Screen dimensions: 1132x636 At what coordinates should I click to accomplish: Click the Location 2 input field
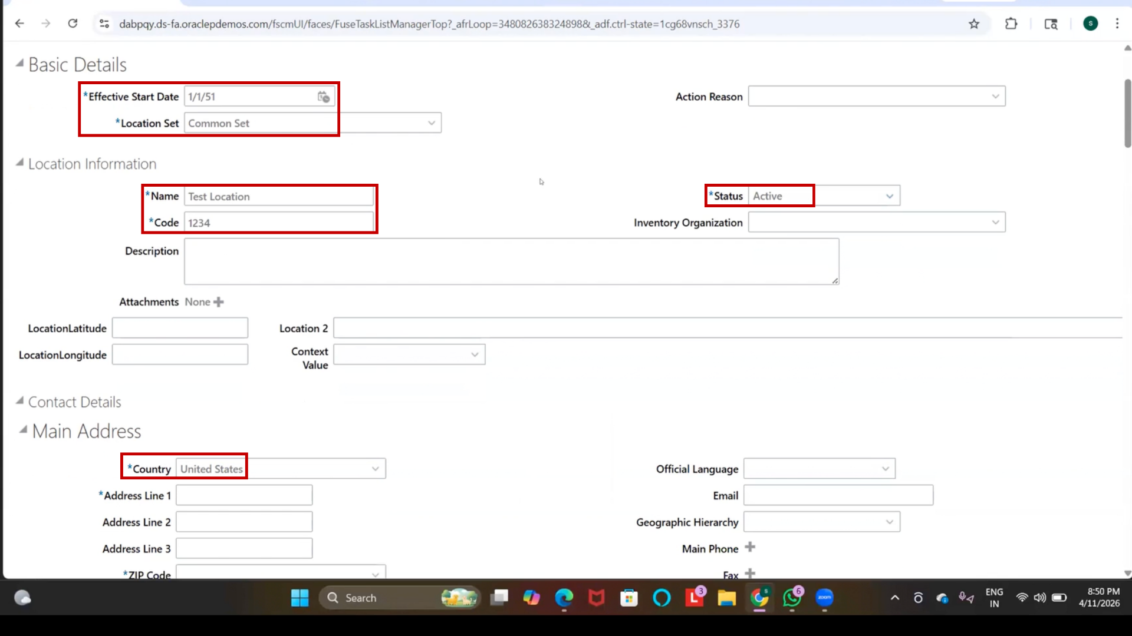point(728,328)
